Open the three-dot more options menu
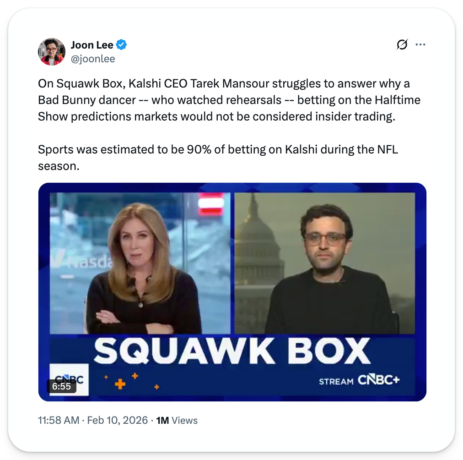Viewport: 463px width, 460px height. [420, 44]
